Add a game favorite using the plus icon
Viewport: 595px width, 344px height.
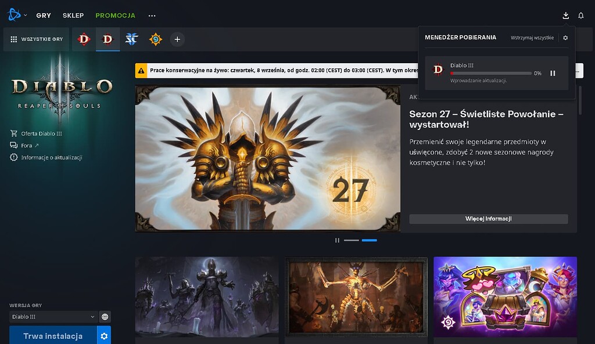coord(177,39)
